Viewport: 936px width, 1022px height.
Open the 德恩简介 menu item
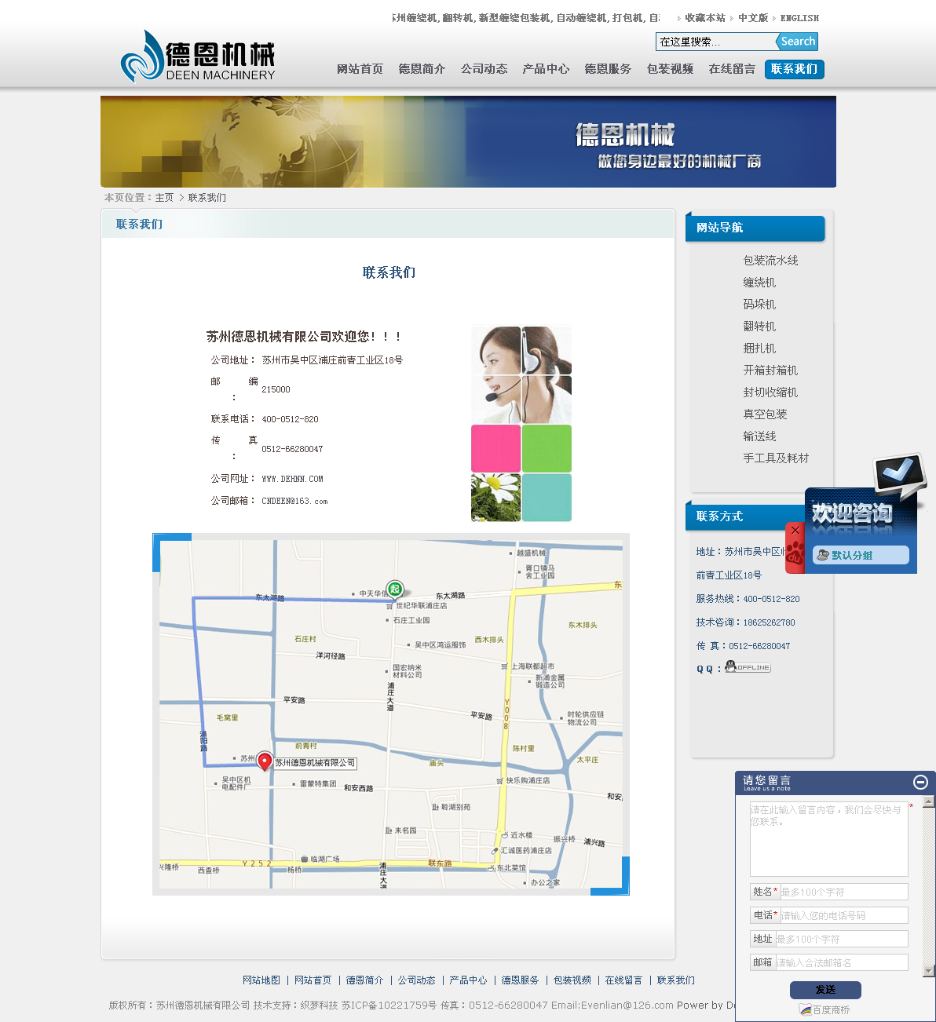422,69
